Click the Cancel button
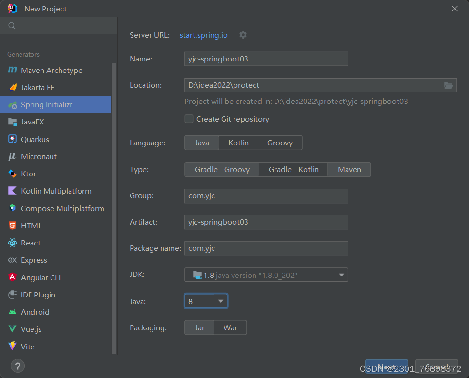The width and height of the screenshot is (469, 378). tap(437, 367)
